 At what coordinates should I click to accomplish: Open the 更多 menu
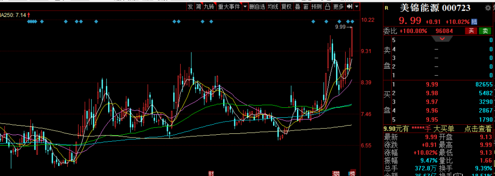[x=338, y=6]
